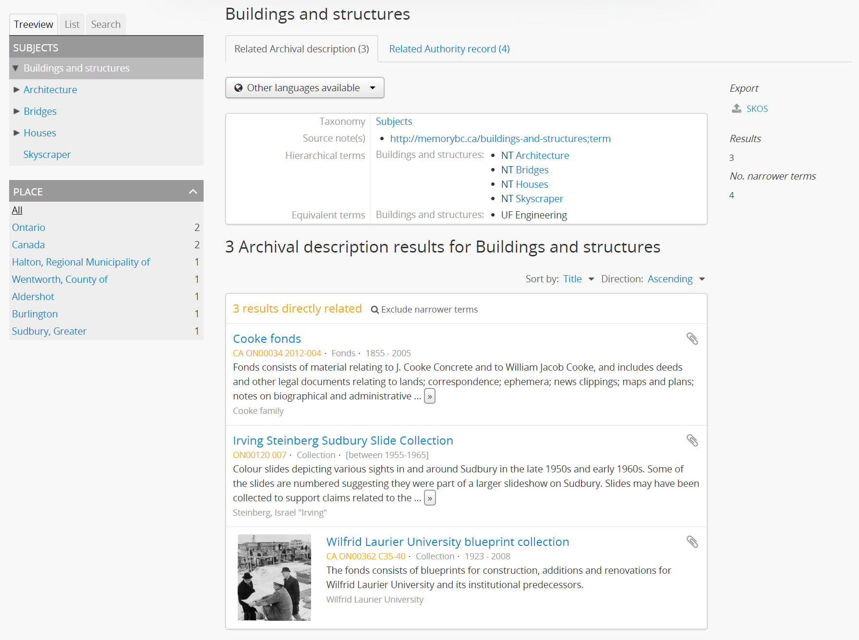This screenshot has height=640, width=859.
Task: Click the magnifier beside Exclude narrower terms
Action: [x=375, y=309]
